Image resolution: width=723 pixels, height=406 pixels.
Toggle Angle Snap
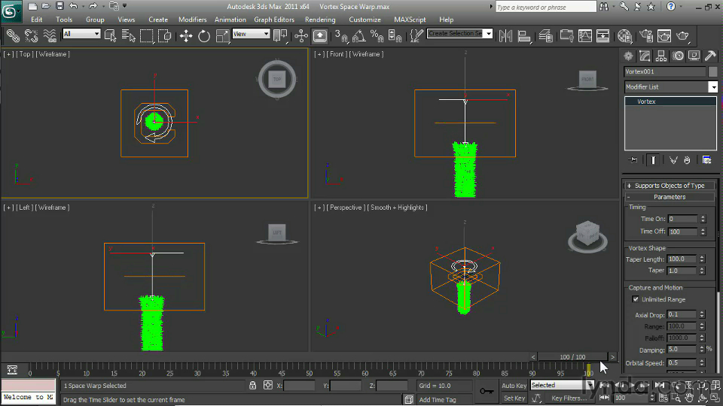(x=358, y=35)
